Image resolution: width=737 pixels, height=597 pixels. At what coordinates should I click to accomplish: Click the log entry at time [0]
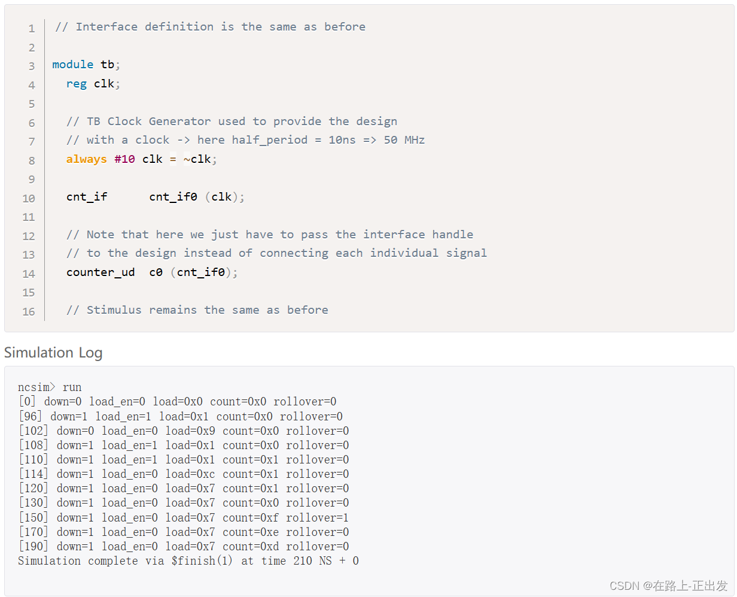point(178,402)
